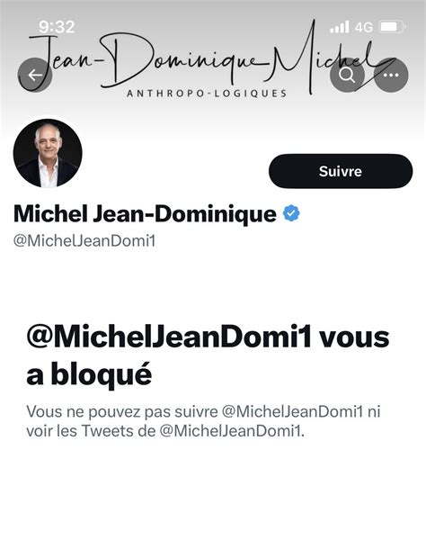Viewport: 426px width, 558px height.
Task: Tap the battery indicator in status bar
Action: tap(392, 27)
